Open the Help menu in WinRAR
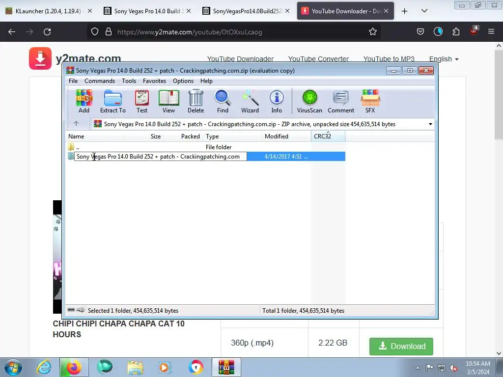 pyautogui.click(x=206, y=81)
